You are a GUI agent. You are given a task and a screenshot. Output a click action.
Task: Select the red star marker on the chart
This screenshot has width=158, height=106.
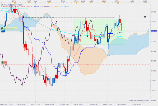click(x=87, y=36)
